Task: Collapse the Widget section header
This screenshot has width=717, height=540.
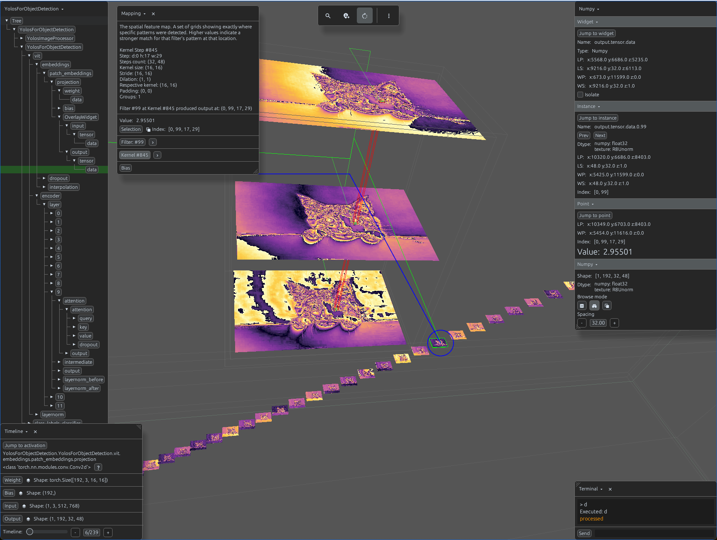Action: pos(588,22)
